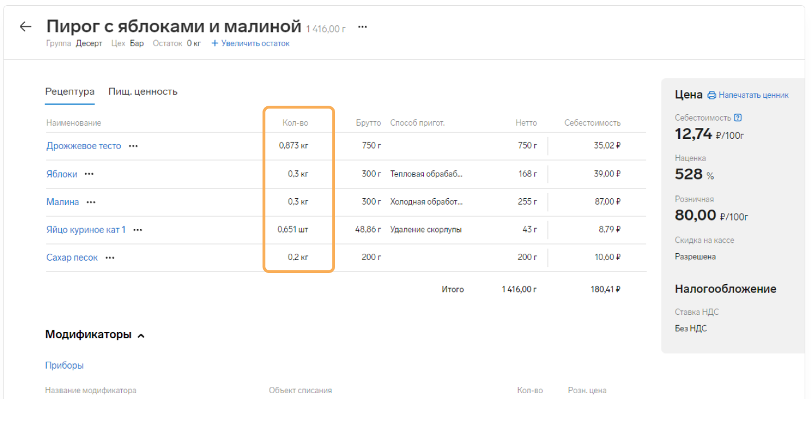Screen dimensions: 811x424
Task: Click Напечатать ценник link
Action: pyautogui.click(x=754, y=95)
